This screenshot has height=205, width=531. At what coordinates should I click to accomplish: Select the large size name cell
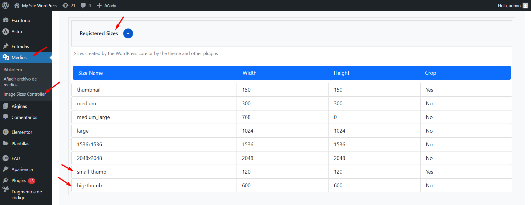coord(154,131)
